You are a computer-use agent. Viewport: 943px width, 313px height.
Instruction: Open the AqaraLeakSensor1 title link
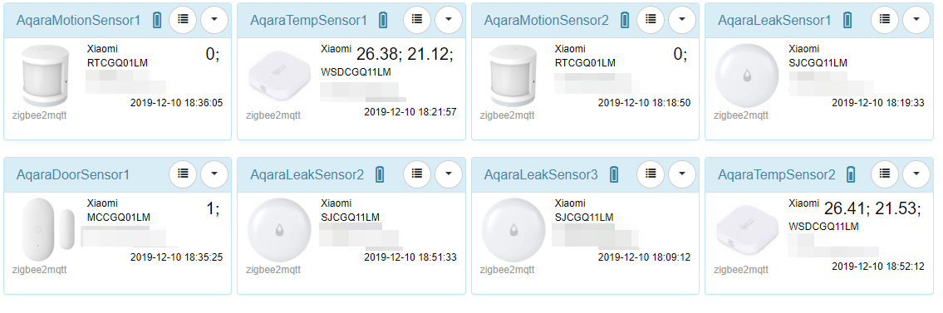tap(774, 21)
